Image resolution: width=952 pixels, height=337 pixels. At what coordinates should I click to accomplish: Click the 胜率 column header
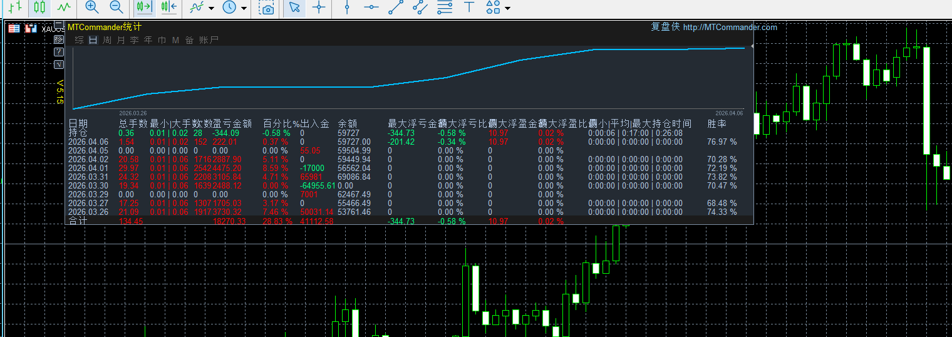click(x=717, y=124)
